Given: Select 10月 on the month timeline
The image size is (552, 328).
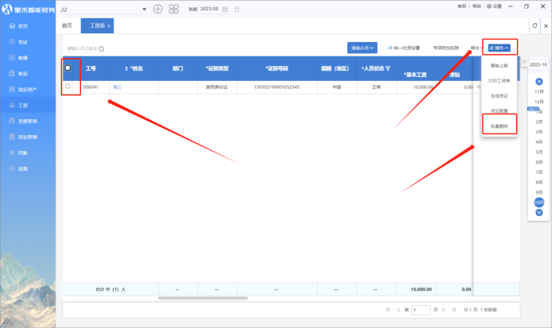Looking at the screenshot, I should coord(539,202).
